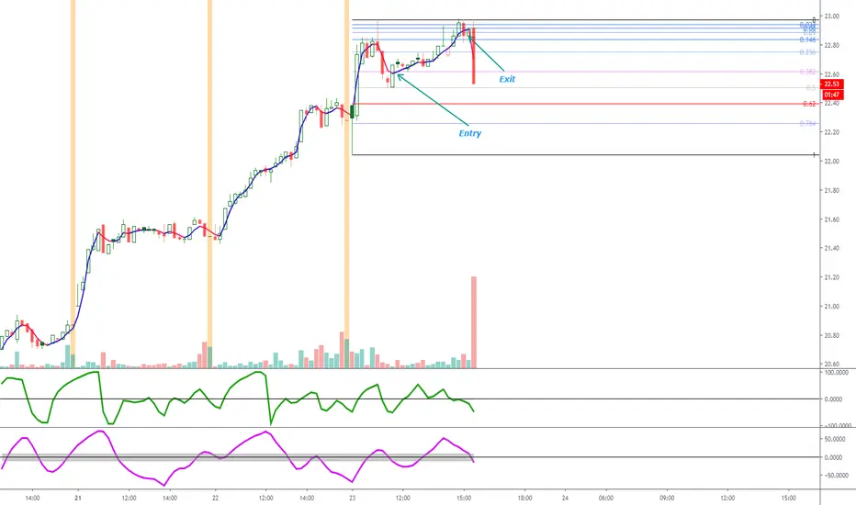Select the green oscillator line in upper indicator pane
This screenshot has width=856, height=505.
238,398
